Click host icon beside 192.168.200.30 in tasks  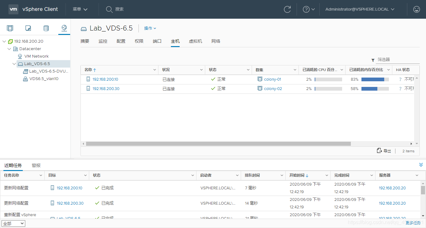point(52,203)
